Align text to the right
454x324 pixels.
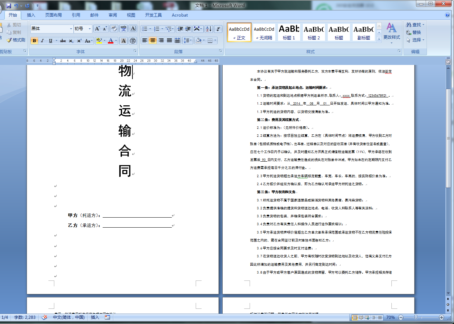tap(161, 40)
